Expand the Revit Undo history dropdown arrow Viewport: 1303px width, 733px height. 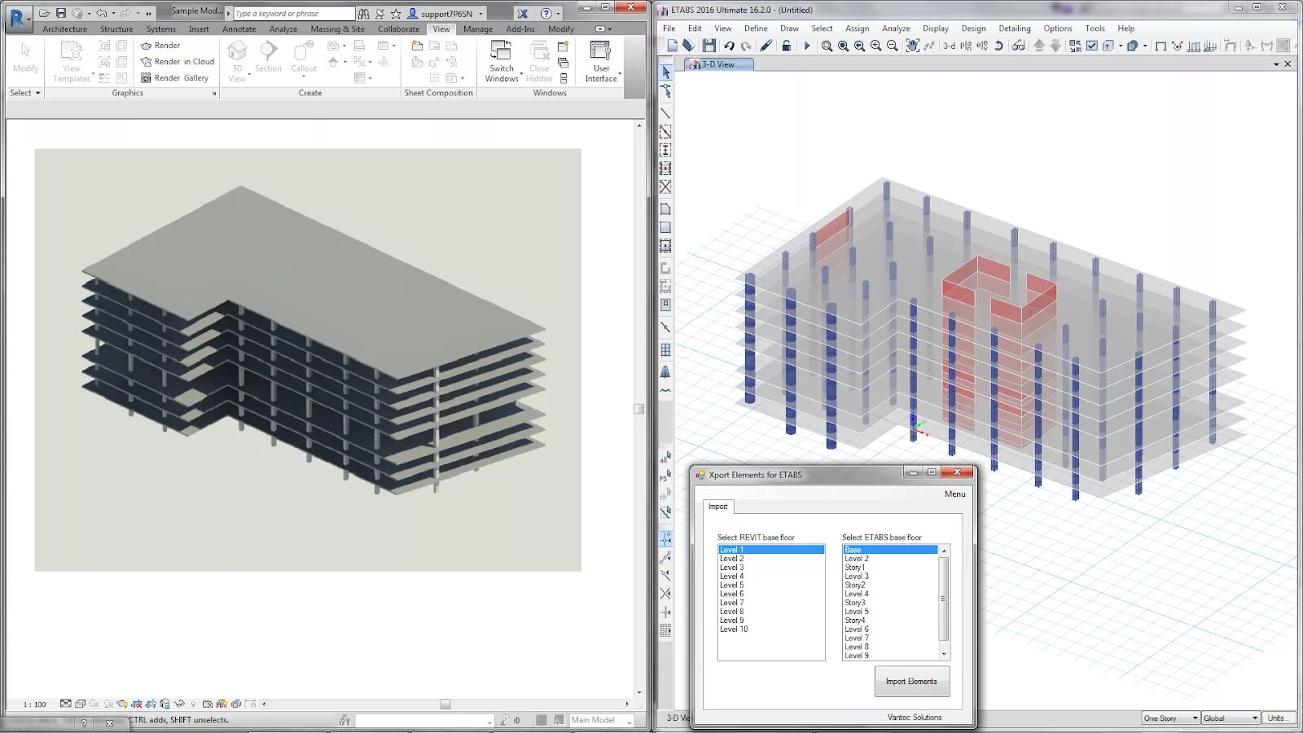click(113, 13)
